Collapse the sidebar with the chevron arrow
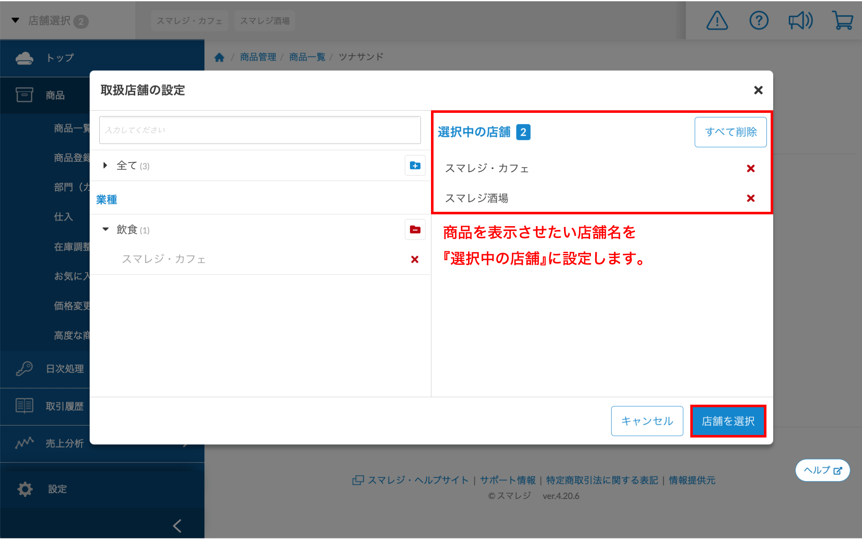Image resolution: width=862 pixels, height=539 pixels. pos(177,526)
